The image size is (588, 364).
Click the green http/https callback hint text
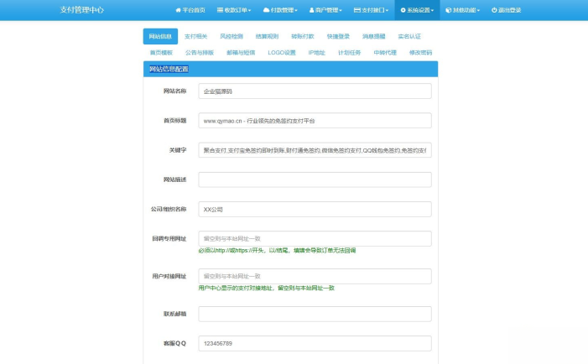tap(277, 251)
